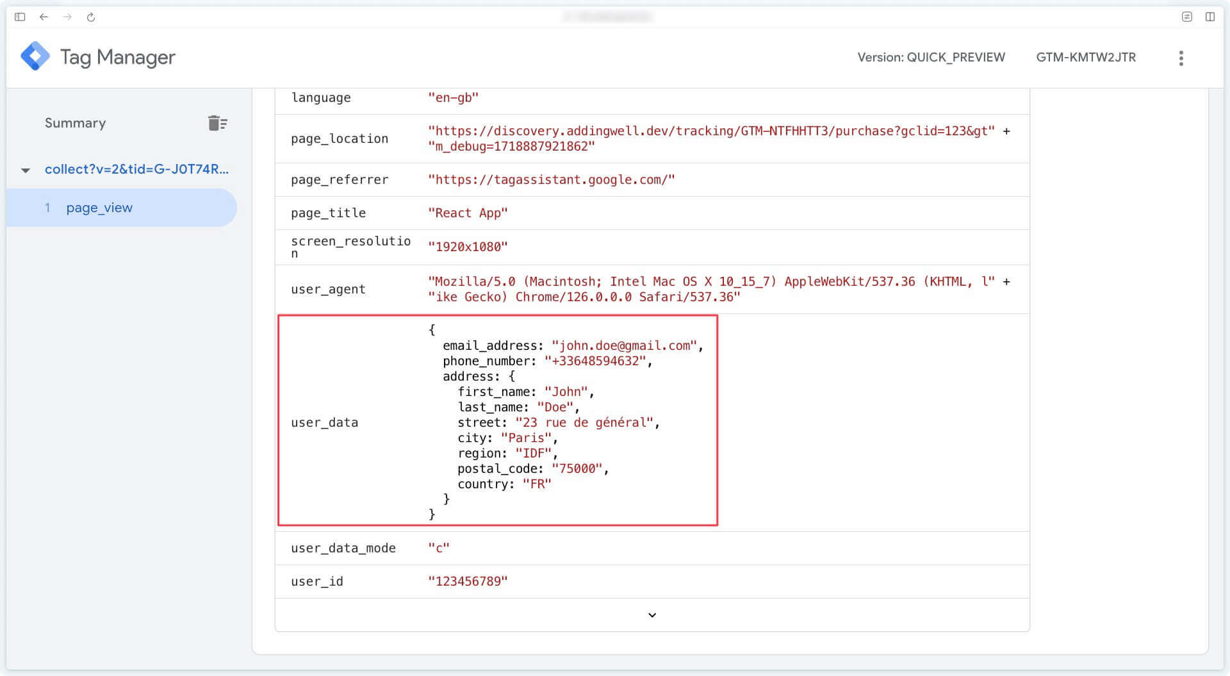Click the Version: QUICK_PREVIEW label
This screenshot has height=676, width=1230.
tap(931, 57)
